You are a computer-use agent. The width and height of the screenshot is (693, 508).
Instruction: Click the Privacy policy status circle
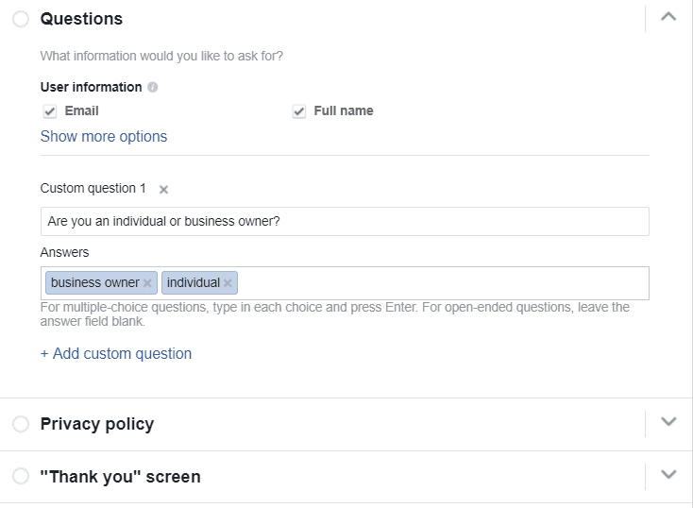tap(21, 424)
